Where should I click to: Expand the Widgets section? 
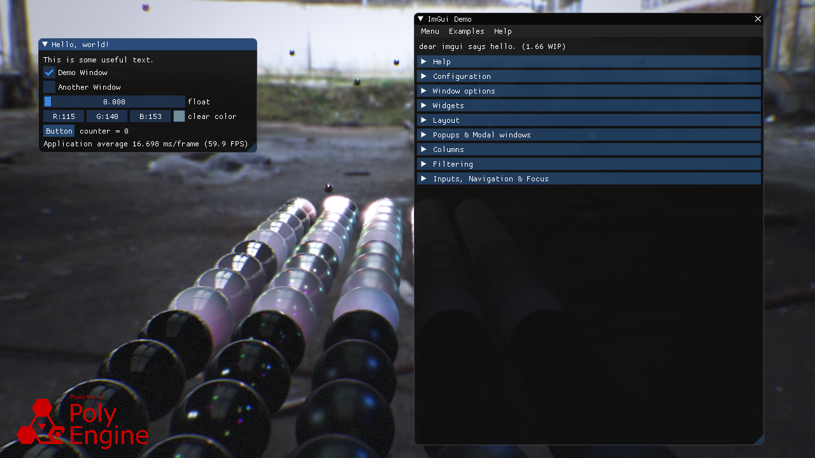coord(589,106)
